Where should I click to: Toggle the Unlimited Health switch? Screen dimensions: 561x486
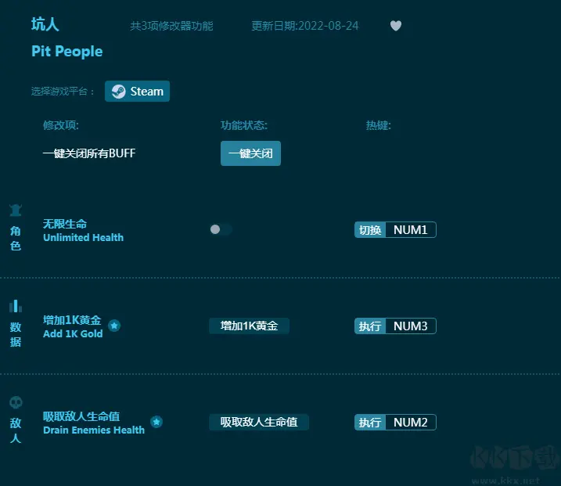click(221, 229)
